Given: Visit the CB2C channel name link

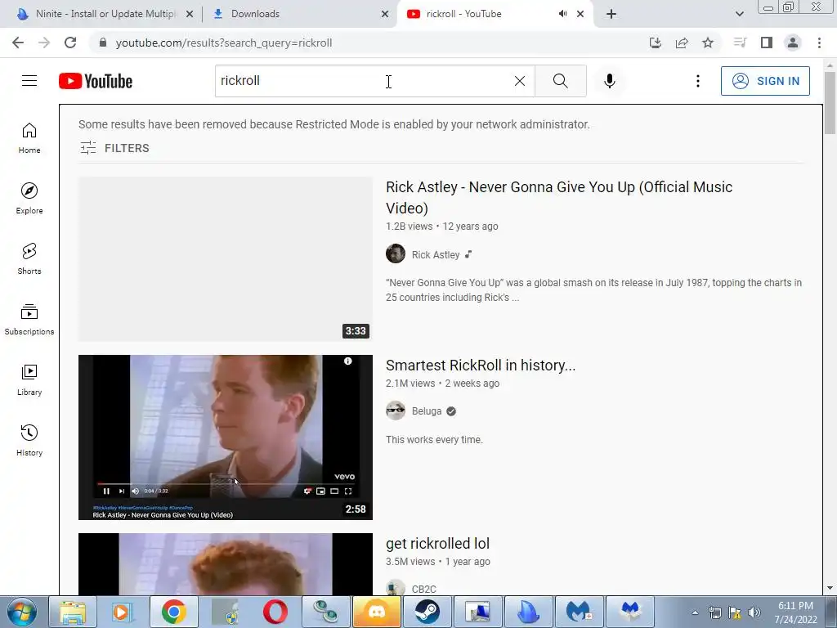Looking at the screenshot, I should coord(424,589).
